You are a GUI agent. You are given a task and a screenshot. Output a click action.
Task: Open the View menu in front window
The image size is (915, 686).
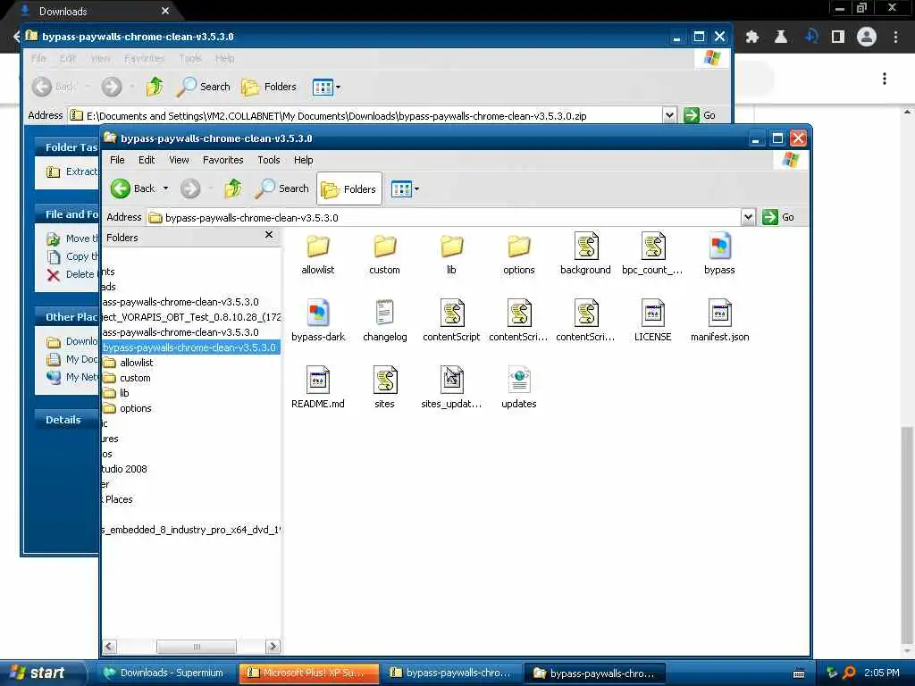point(179,160)
